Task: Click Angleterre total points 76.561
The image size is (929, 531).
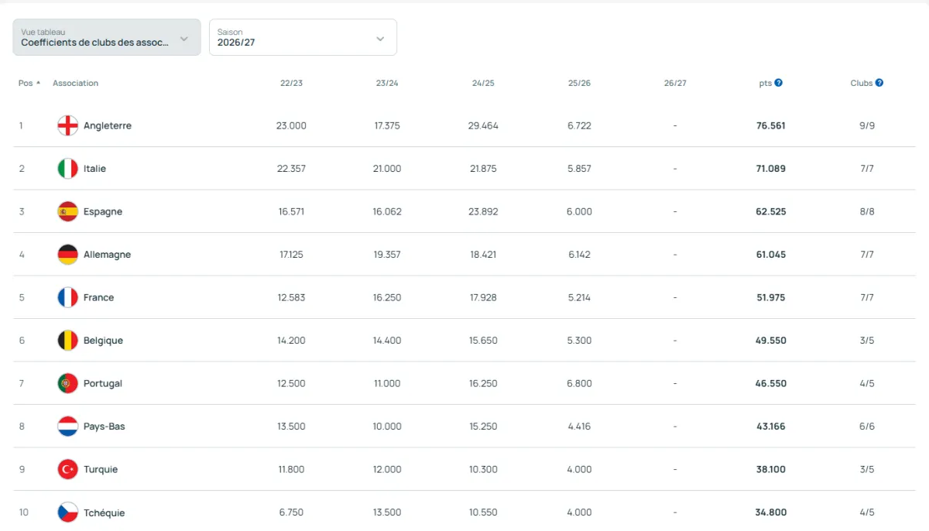Action: pyautogui.click(x=770, y=125)
